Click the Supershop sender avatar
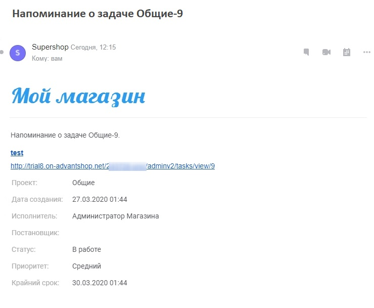The width and height of the screenshot is (374, 308). click(18, 52)
